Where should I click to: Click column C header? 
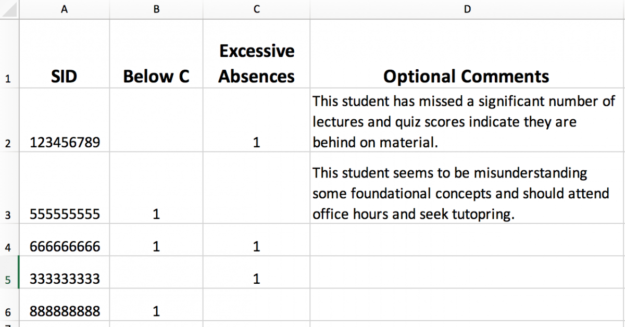(x=256, y=9)
